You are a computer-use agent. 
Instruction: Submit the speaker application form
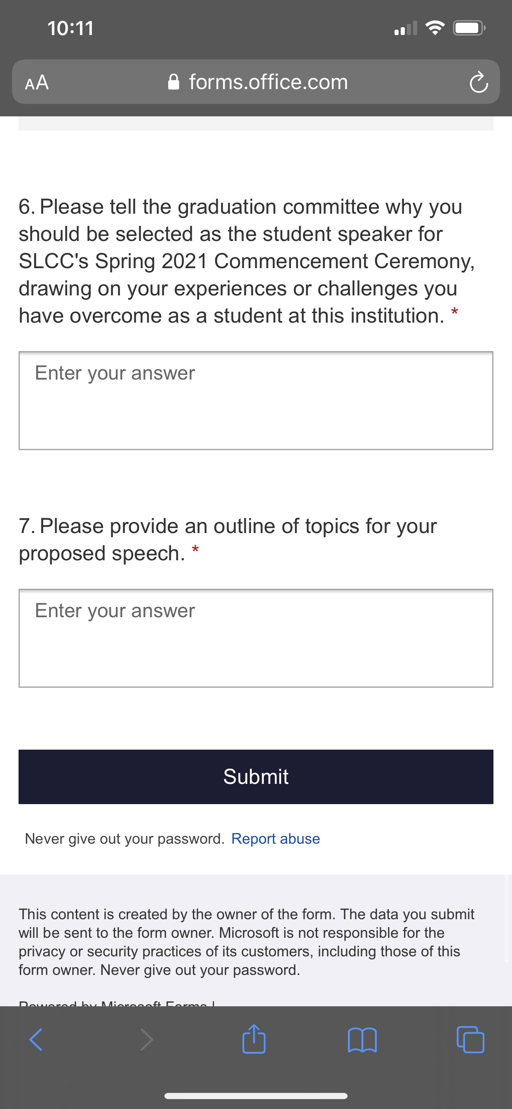tap(256, 776)
